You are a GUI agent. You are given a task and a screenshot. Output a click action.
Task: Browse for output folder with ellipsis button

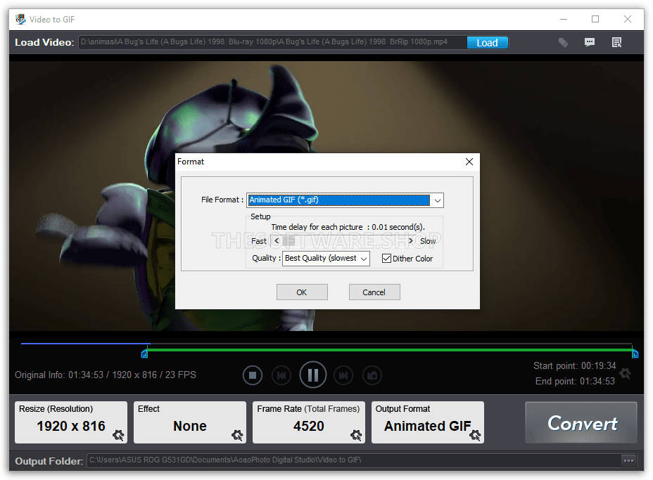coord(629,460)
